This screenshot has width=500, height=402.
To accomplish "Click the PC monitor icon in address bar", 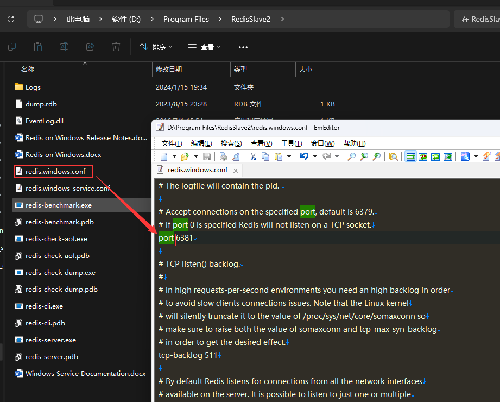I will 39,19.
